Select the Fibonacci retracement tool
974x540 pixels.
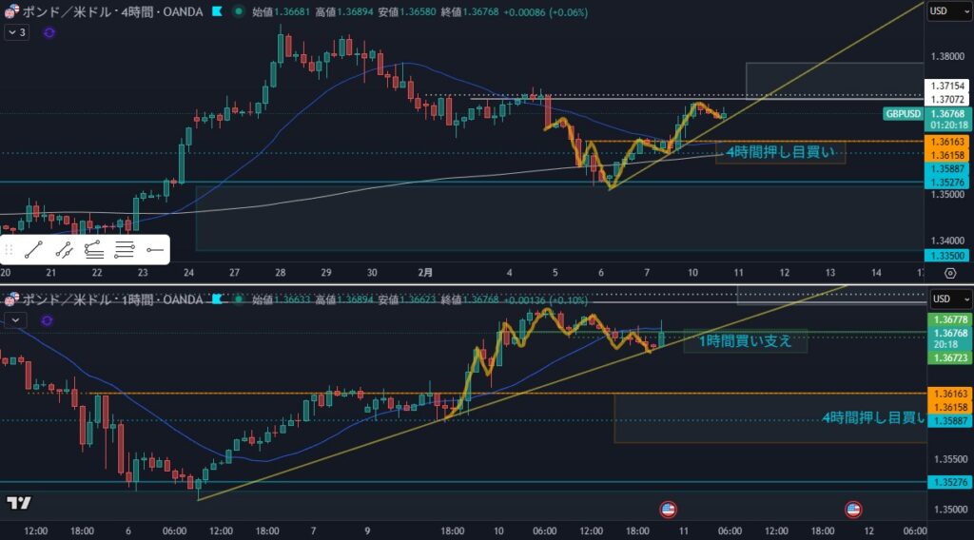[93, 251]
